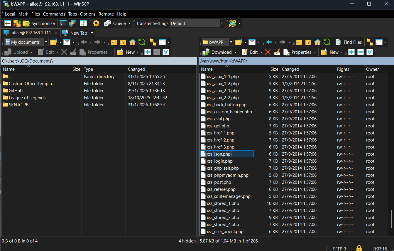The image size is (394, 251).
Task: Open the Preferences gear icon
Action: pos(96,23)
